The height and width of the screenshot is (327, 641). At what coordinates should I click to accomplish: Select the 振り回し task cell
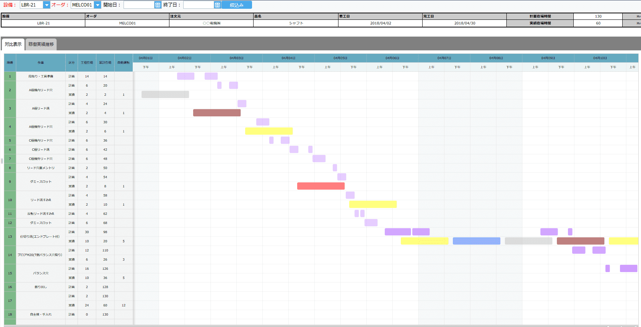point(41,287)
